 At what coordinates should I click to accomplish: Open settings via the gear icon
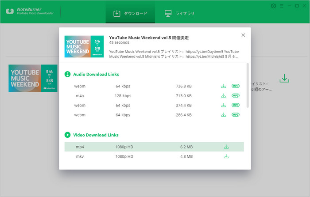(x=273, y=6)
